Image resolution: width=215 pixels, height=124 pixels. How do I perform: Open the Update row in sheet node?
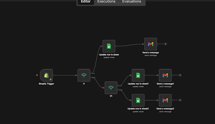click(109, 46)
